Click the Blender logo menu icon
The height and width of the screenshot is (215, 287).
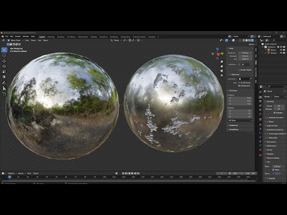pos(2,36)
